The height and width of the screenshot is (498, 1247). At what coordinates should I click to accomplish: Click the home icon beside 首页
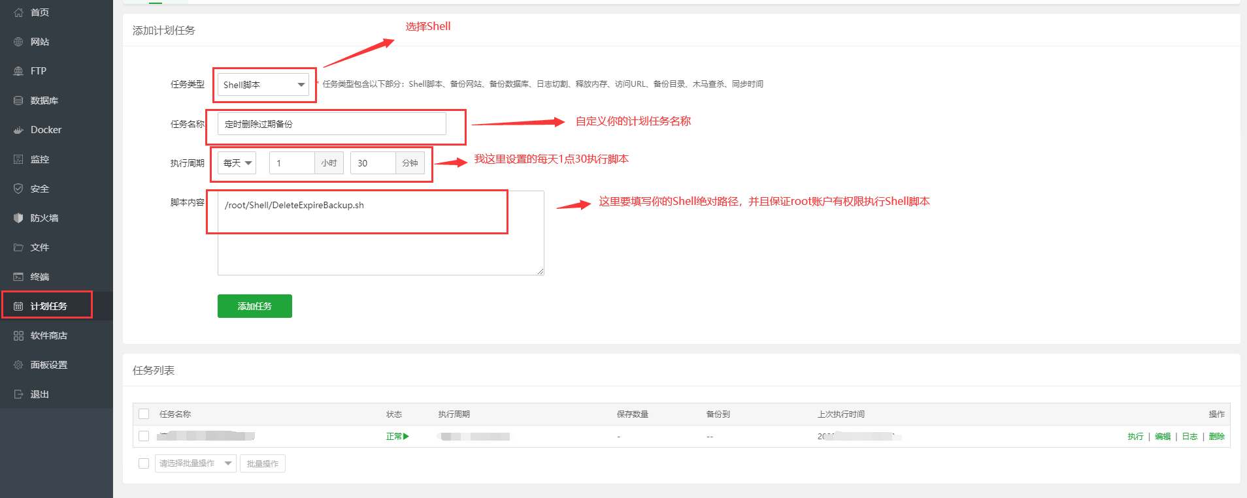pos(18,12)
